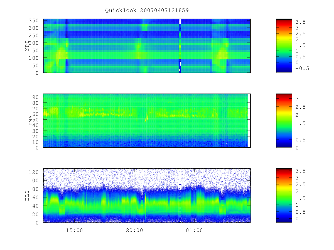Click inside the ELS spectrogram panel
This screenshot has height=250, width=334.
pyautogui.click(x=147, y=195)
